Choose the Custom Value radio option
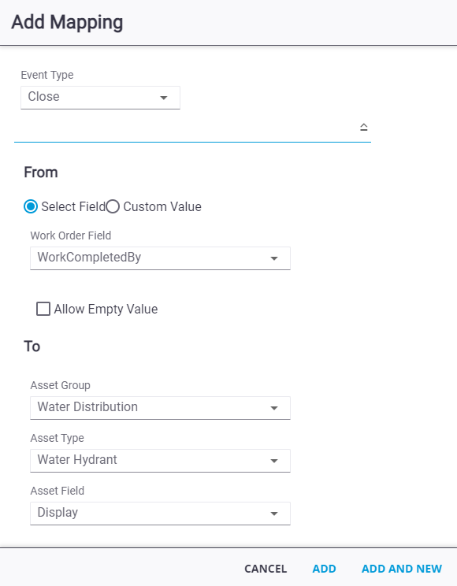 113,206
